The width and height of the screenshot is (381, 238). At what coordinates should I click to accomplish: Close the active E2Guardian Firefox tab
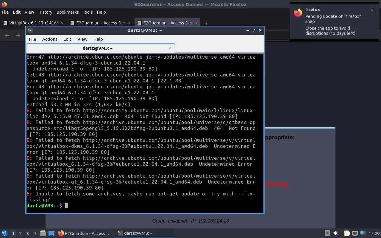click(x=196, y=23)
